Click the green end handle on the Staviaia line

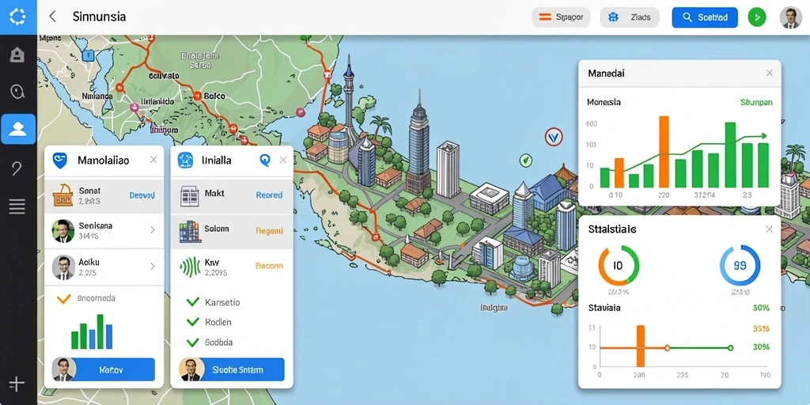click(x=730, y=348)
